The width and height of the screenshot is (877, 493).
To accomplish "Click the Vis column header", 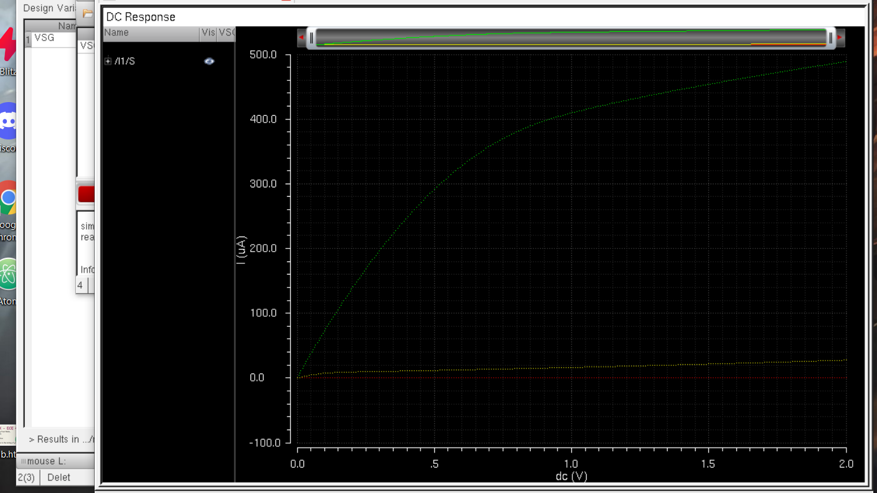I will coord(208,33).
